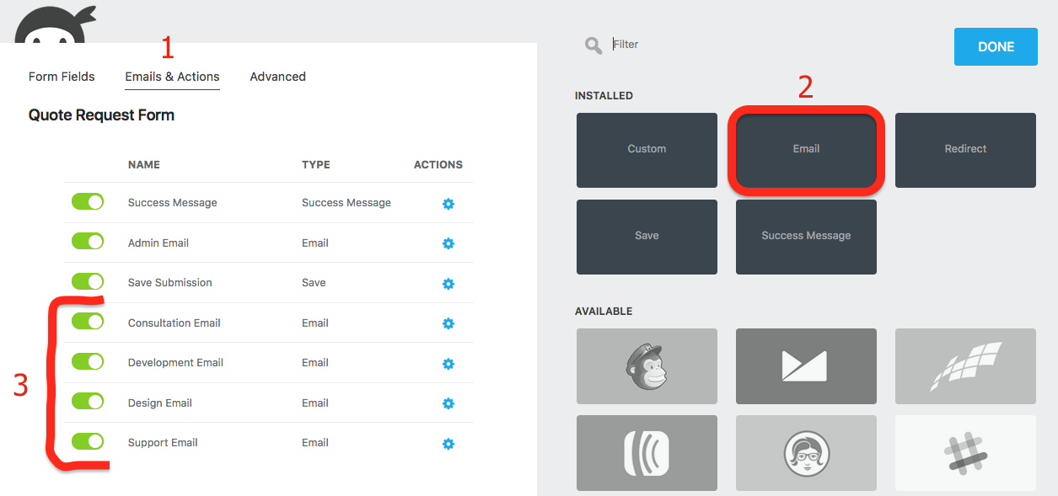Viewport: 1058px width, 496px height.
Task: Switch to the Form Fields tab
Action: pyautogui.click(x=62, y=77)
